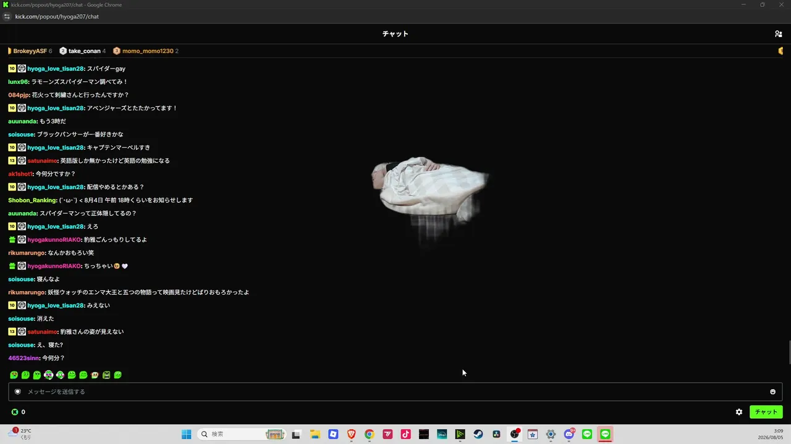Click username 46523sinn in chat
The width and height of the screenshot is (791, 444).
24,358
